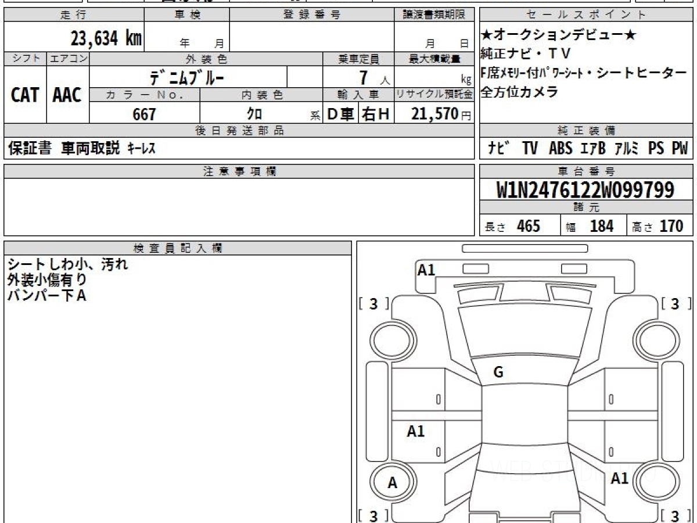Viewport: 697px width, 523px height.
Task: Click the 21,570円 recycle deposit amount
Action: [434, 114]
